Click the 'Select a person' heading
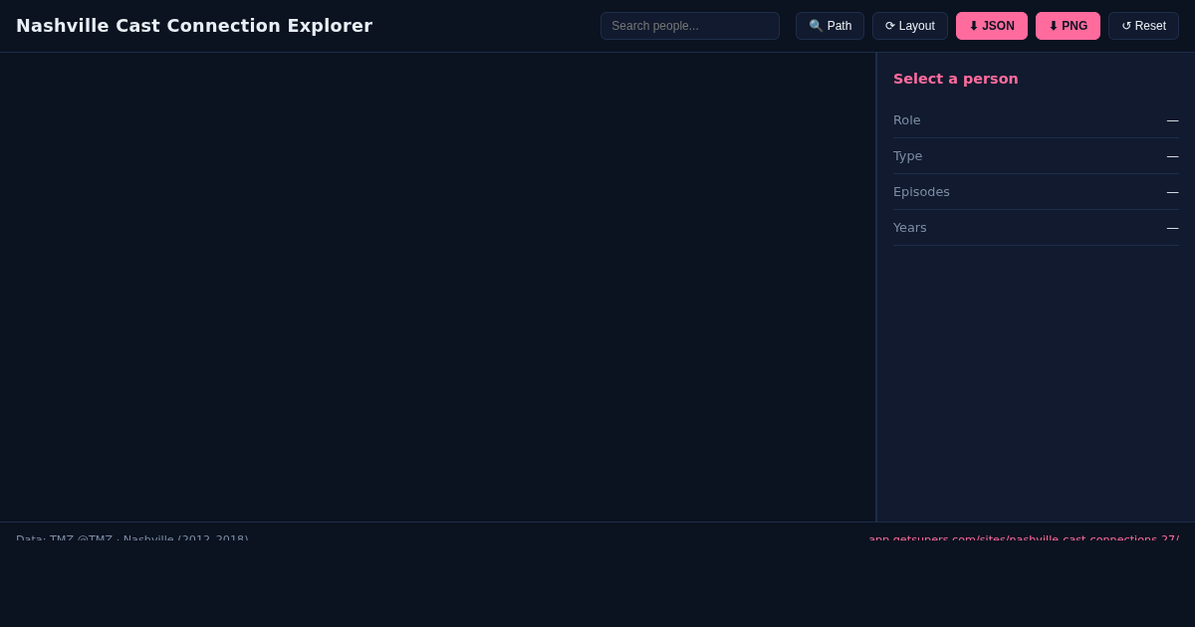 click(956, 79)
